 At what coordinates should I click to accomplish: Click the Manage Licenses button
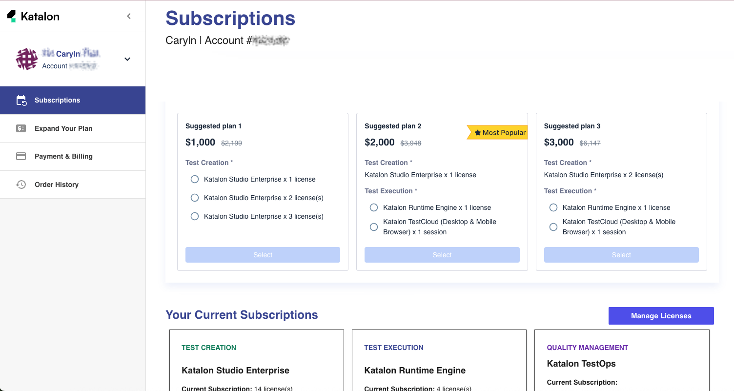tap(661, 315)
